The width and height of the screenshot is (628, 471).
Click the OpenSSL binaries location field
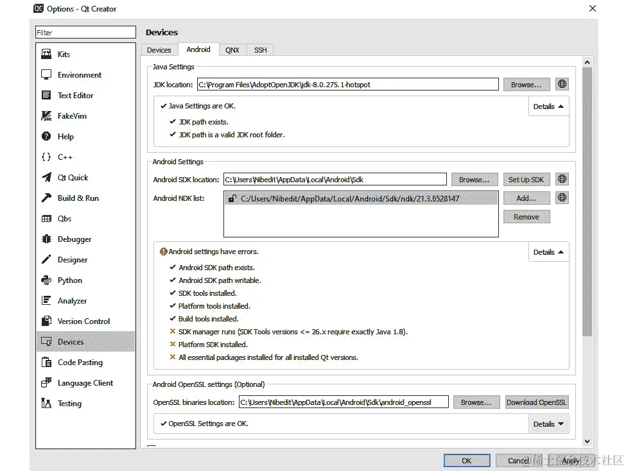(x=344, y=402)
